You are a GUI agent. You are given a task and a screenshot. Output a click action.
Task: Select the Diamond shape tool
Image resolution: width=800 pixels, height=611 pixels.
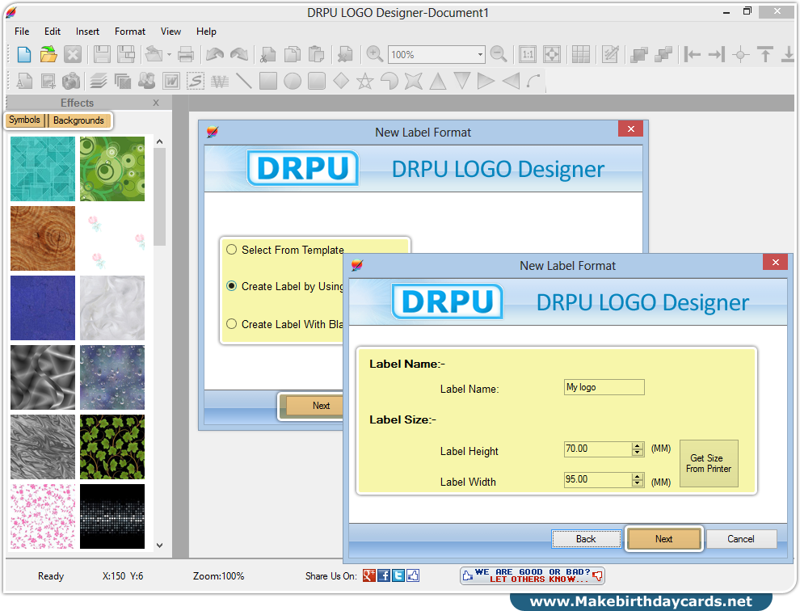click(341, 81)
